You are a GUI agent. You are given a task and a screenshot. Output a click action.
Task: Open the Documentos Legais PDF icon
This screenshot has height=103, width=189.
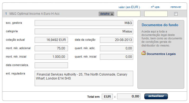(144, 53)
